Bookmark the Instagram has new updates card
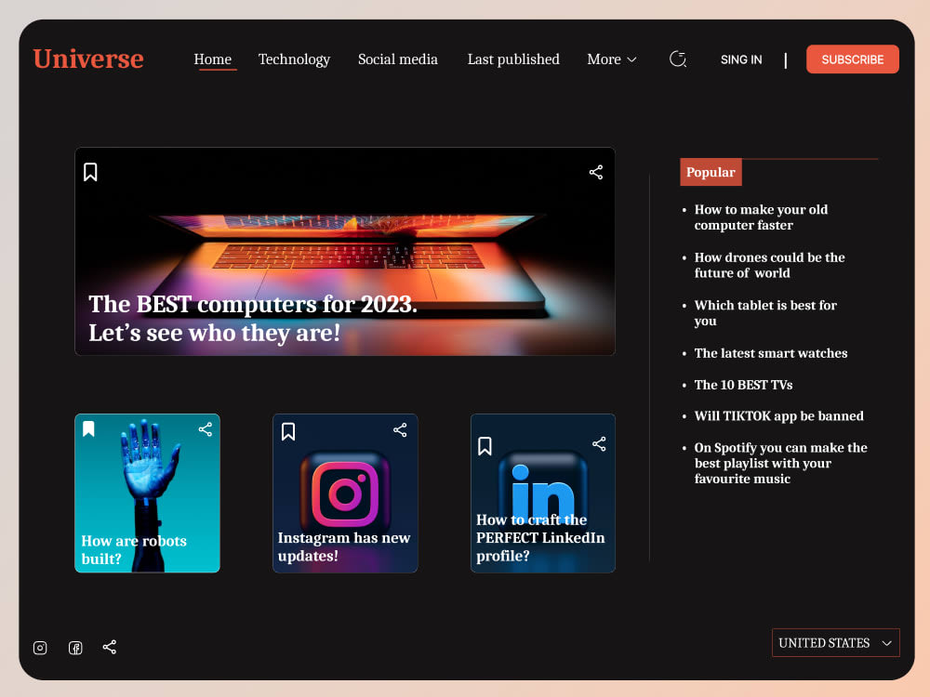This screenshot has height=697, width=930. 288,431
